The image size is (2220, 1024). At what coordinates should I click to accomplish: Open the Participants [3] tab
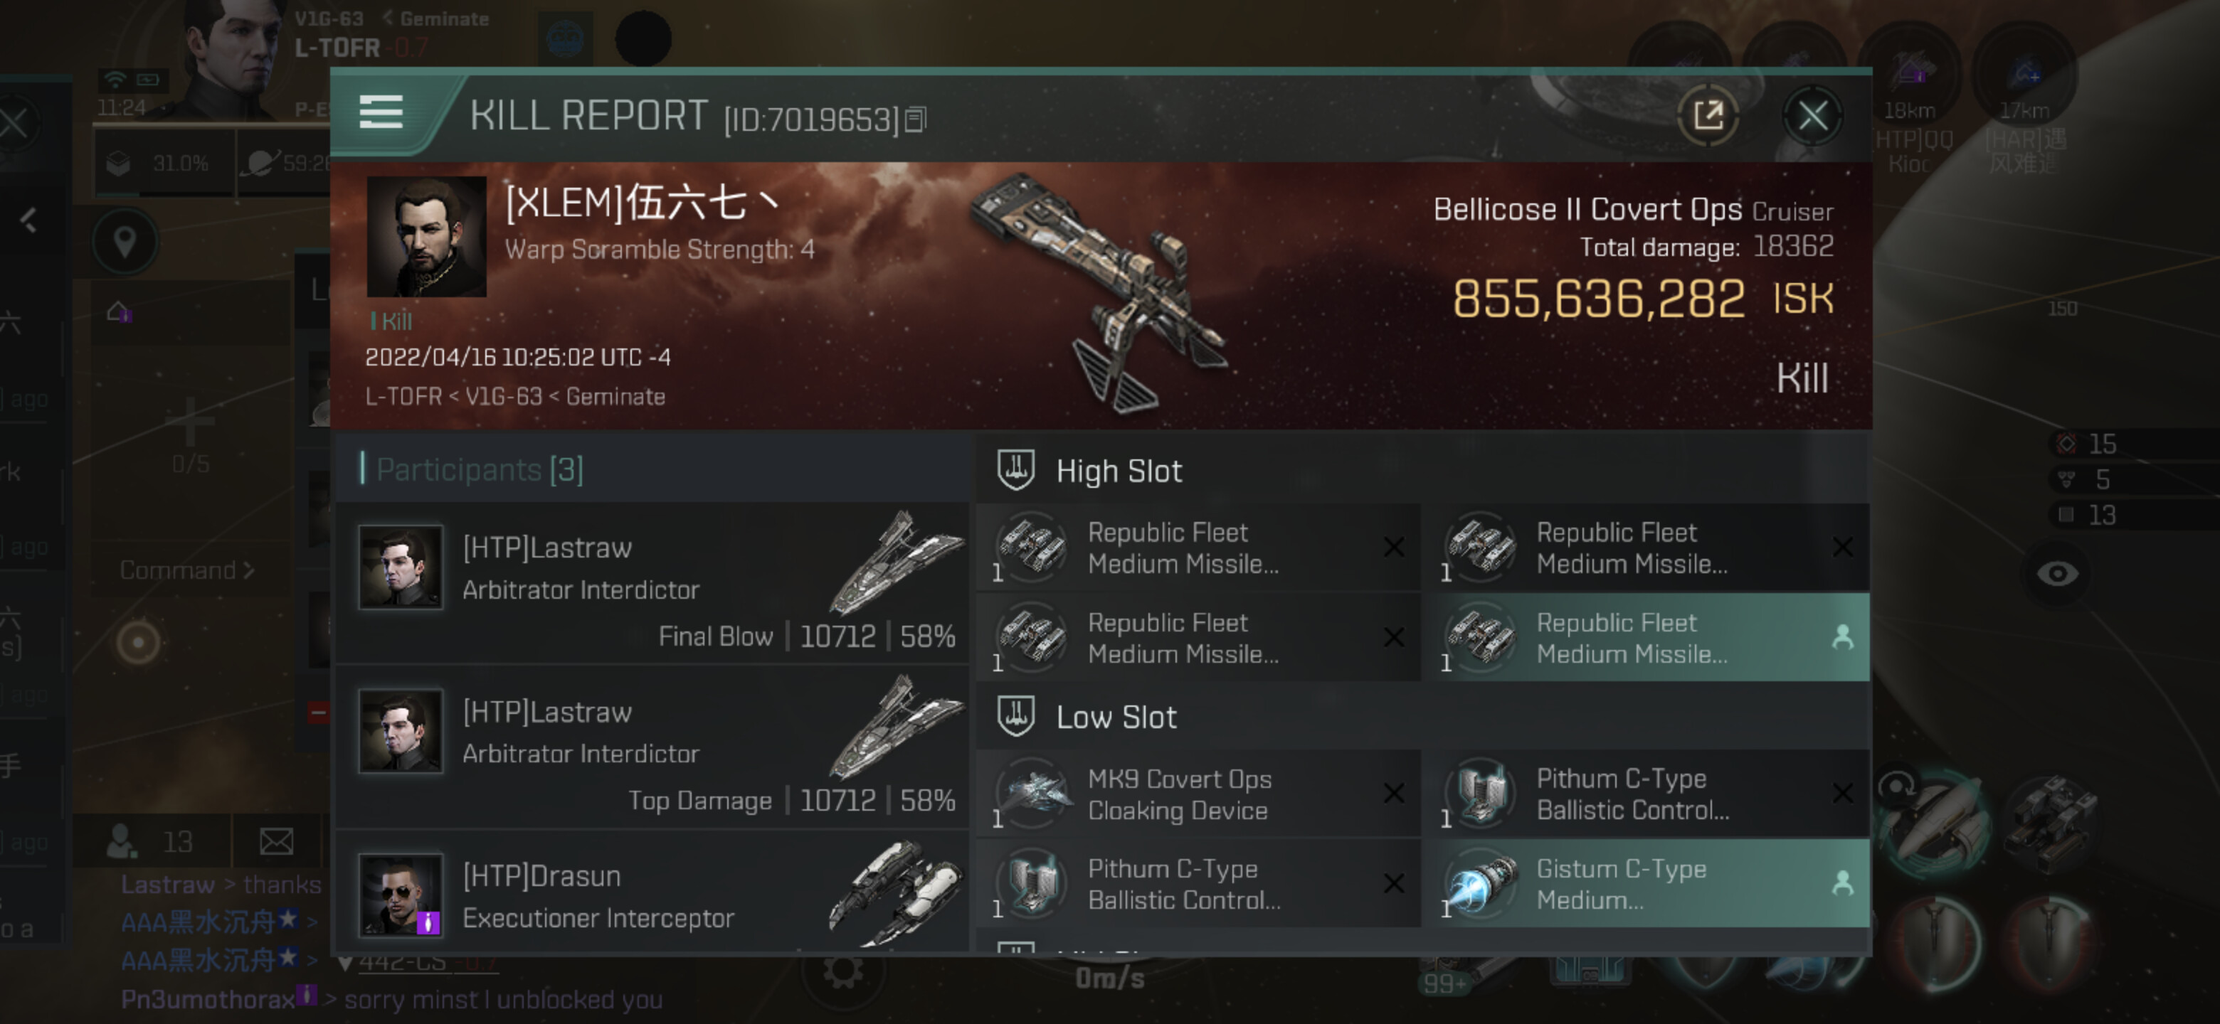coord(480,469)
